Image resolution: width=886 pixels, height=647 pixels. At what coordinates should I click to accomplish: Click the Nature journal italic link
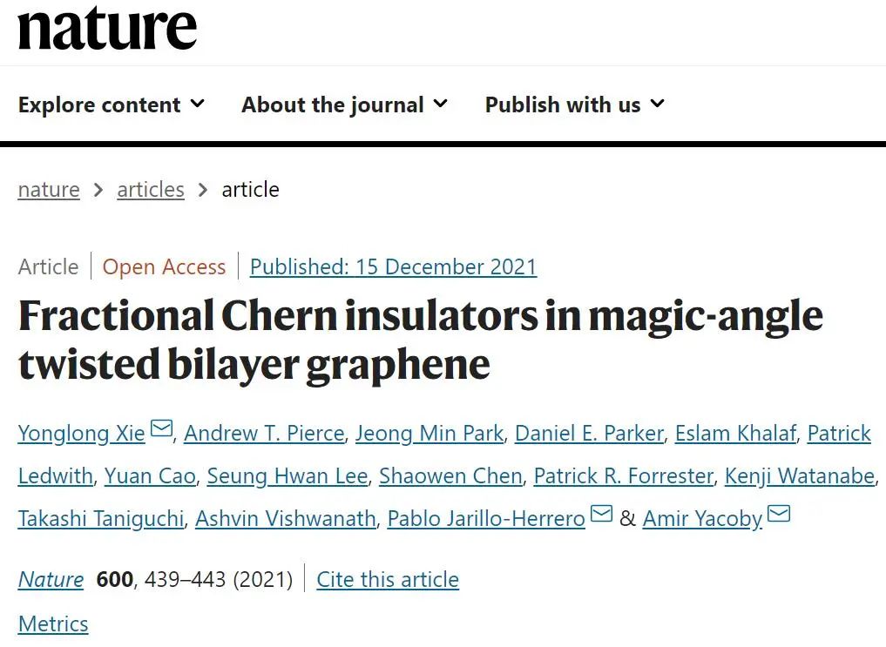click(51, 579)
